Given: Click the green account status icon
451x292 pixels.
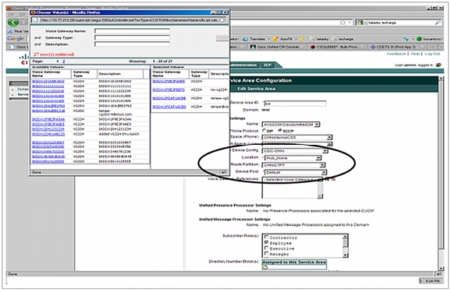Looking at the screenshot, I should [x=419, y=39].
